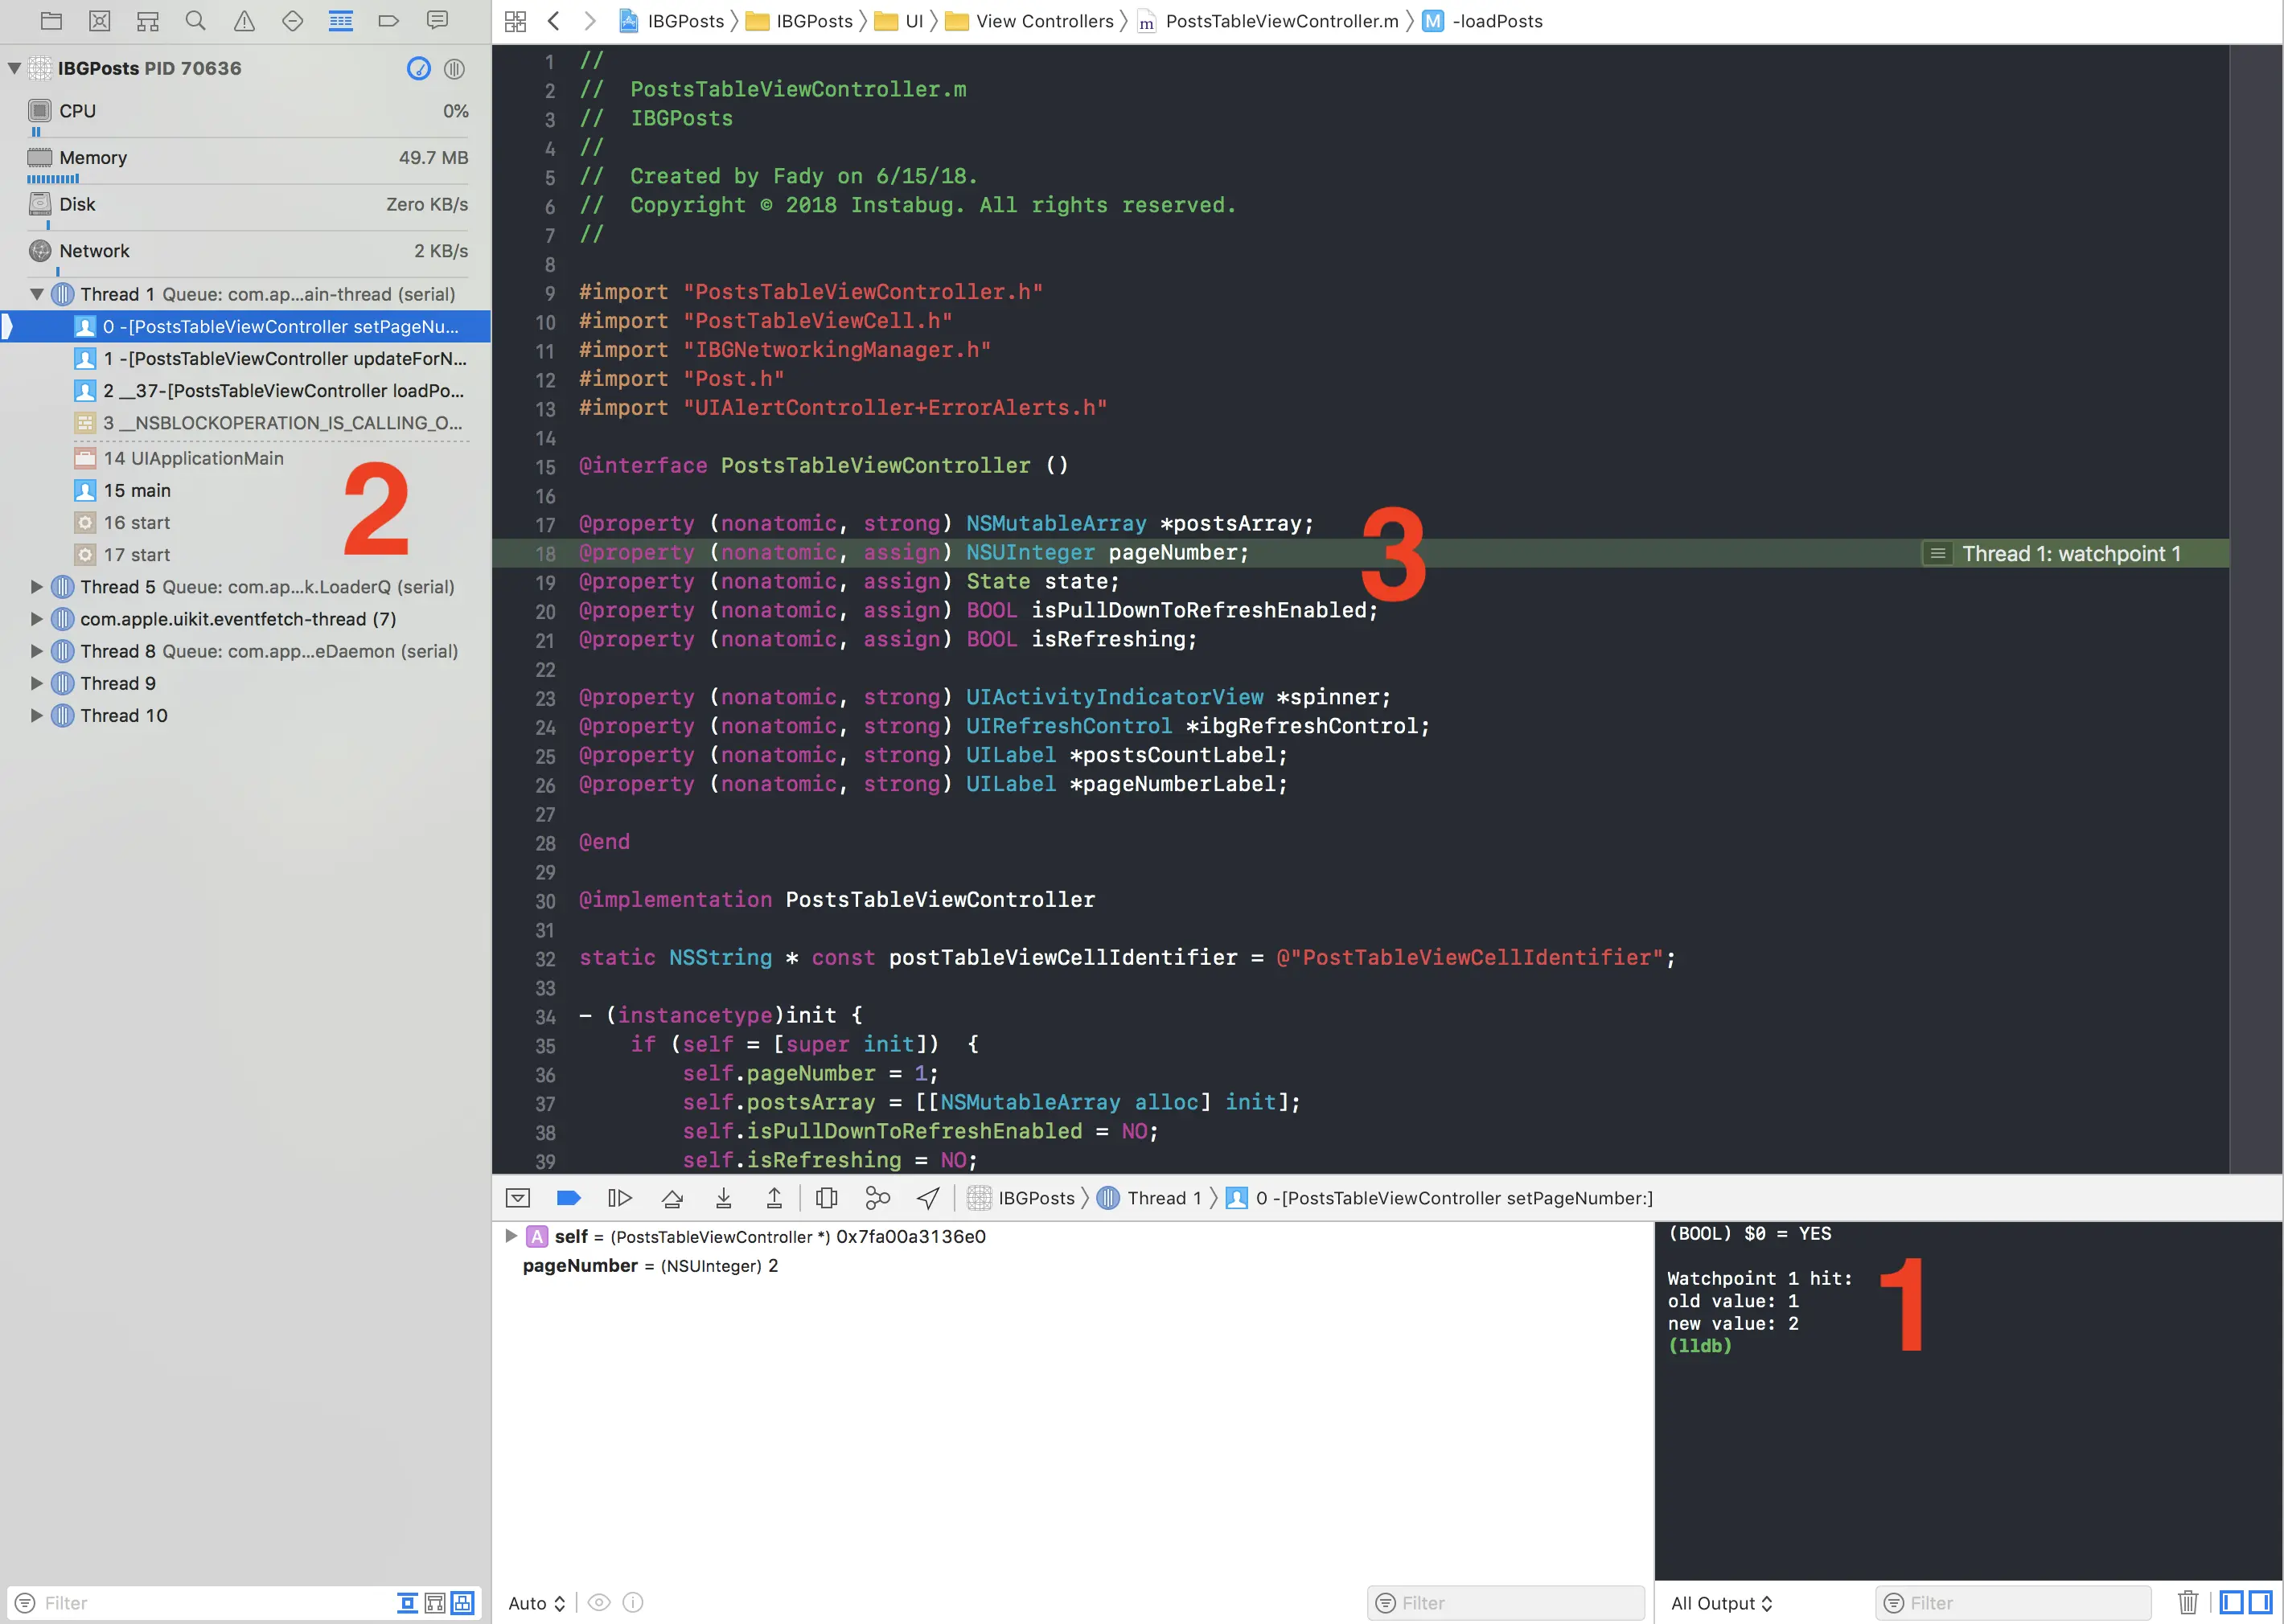Open the debug memory graph tool
This screenshot has height=1624, width=2284.
pos(877,1198)
